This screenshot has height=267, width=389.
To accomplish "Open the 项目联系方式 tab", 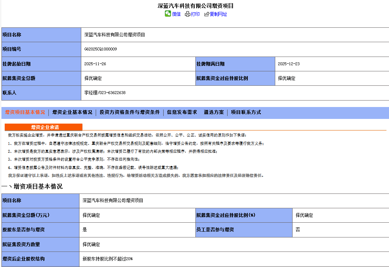I will point(246,112).
